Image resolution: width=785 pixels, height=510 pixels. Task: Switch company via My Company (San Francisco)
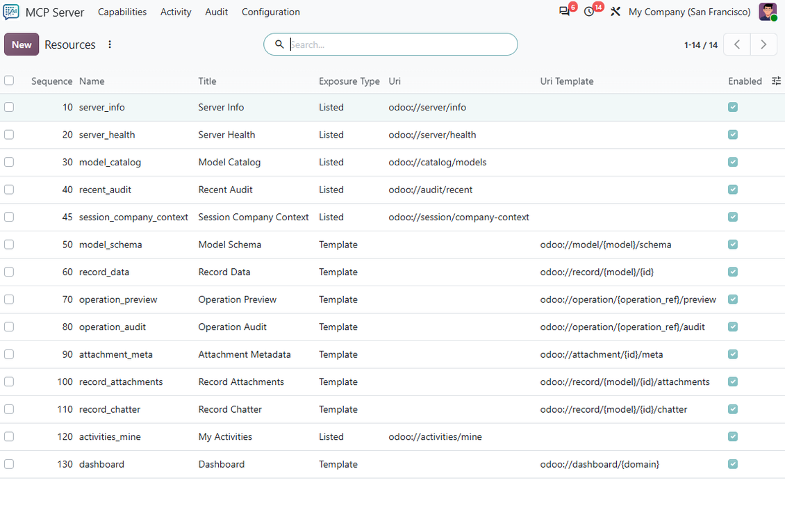[689, 12]
